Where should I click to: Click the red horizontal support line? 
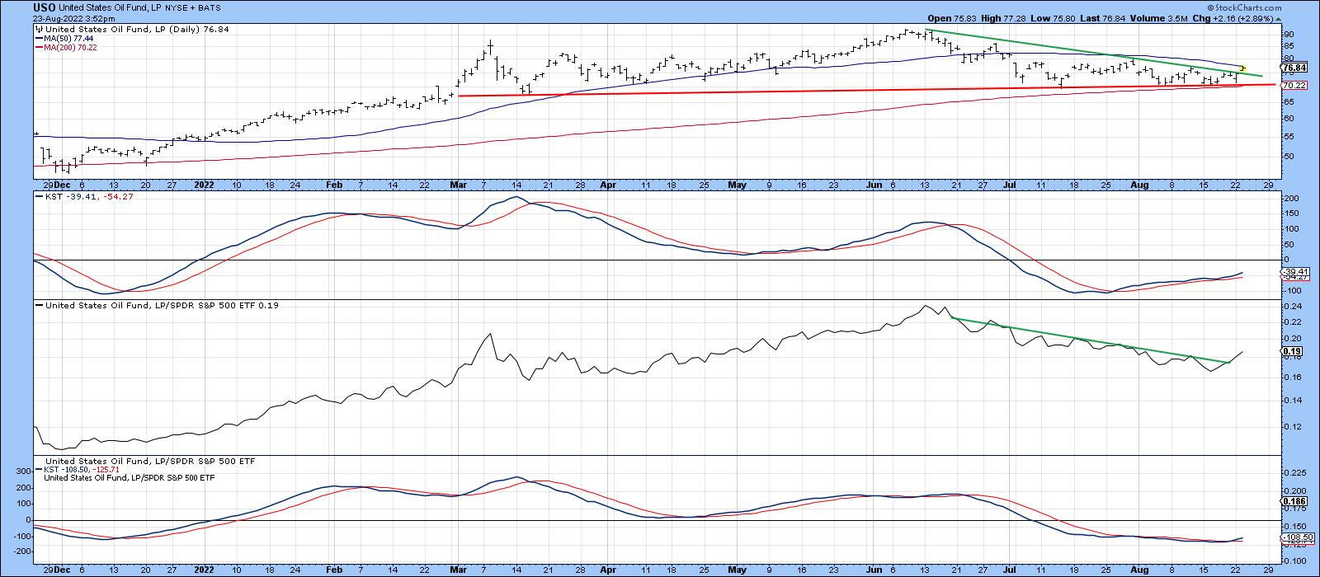866,91
